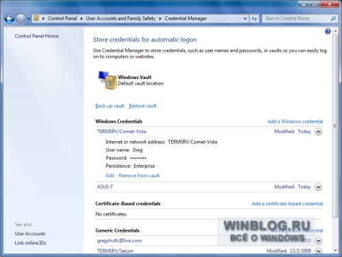Expand the arrow after Control Panel breadcrumb
The height and width of the screenshot is (257, 342).
pos(81,18)
